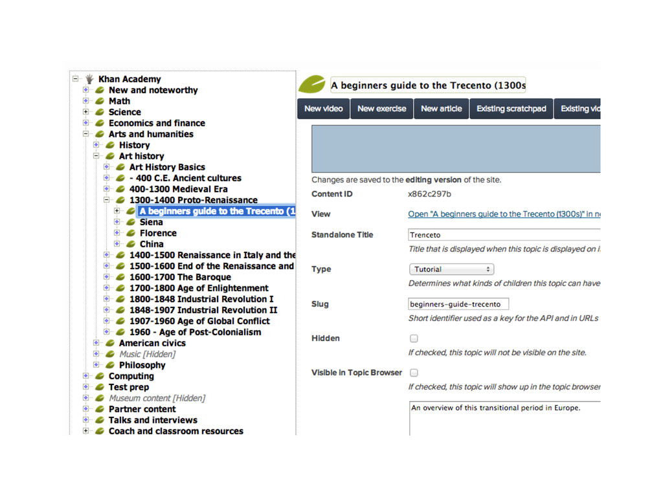The image size is (663, 497).
Task: Select the China tree item
Action: [152, 244]
